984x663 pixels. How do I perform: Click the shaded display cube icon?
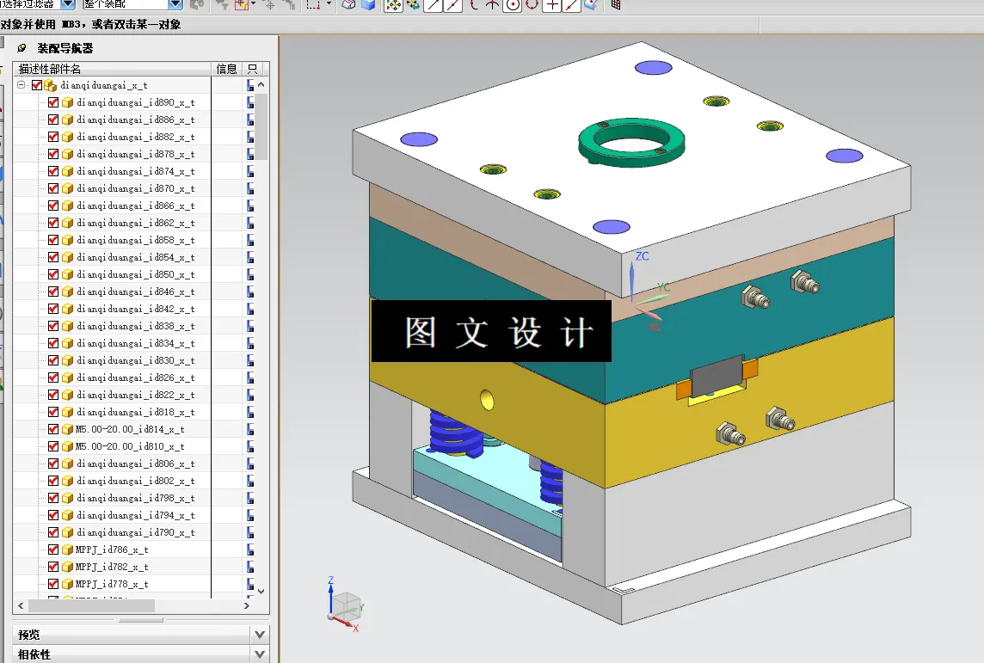pyautogui.click(x=367, y=7)
